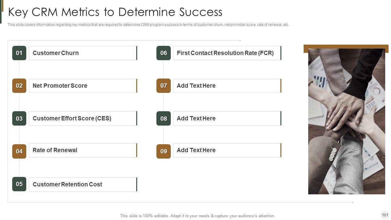Click the brown 07 number badge
The height and width of the screenshot is (220, 391).
coord(163,86)
